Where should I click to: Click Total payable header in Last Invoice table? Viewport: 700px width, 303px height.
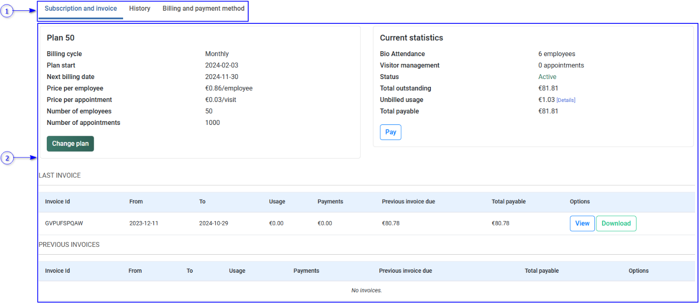click(509, 202)
